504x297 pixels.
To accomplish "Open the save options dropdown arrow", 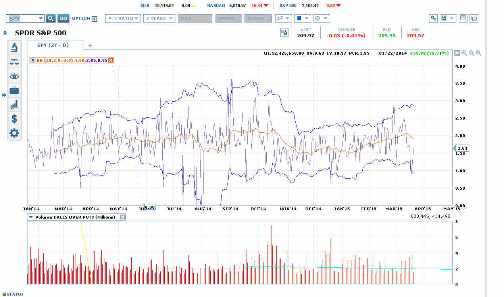I will (x=452, y=19).
